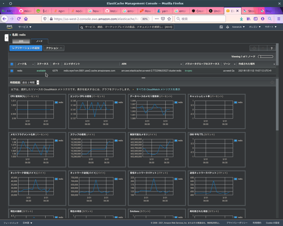Show site security info via the padlock

click(51, 19)
